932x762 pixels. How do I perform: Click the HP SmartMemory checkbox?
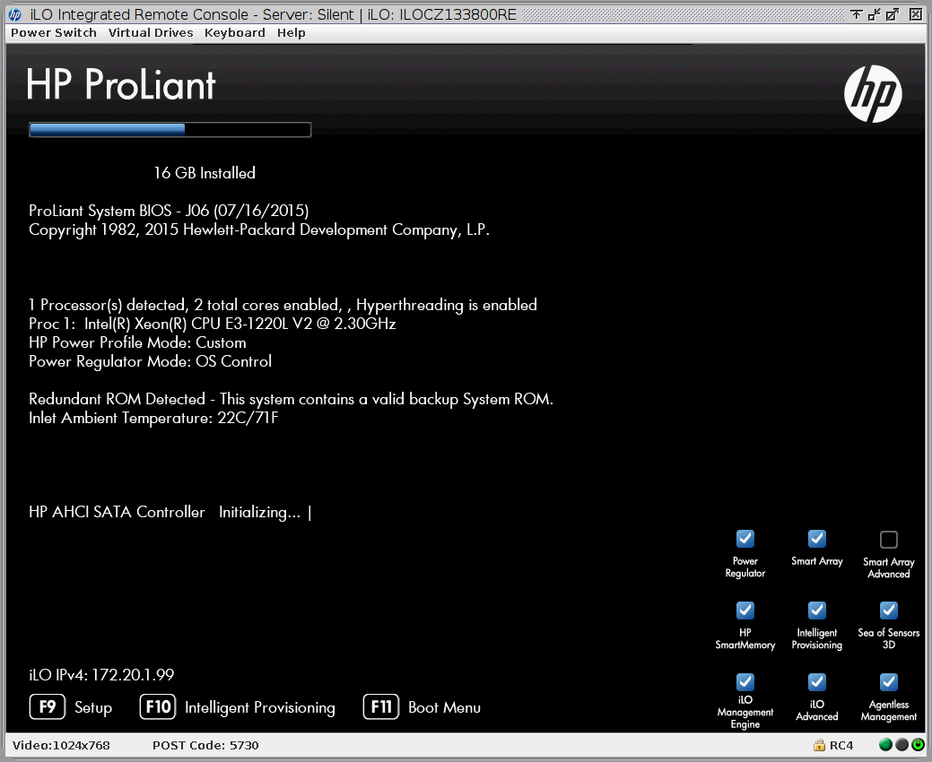coord(745,610)
